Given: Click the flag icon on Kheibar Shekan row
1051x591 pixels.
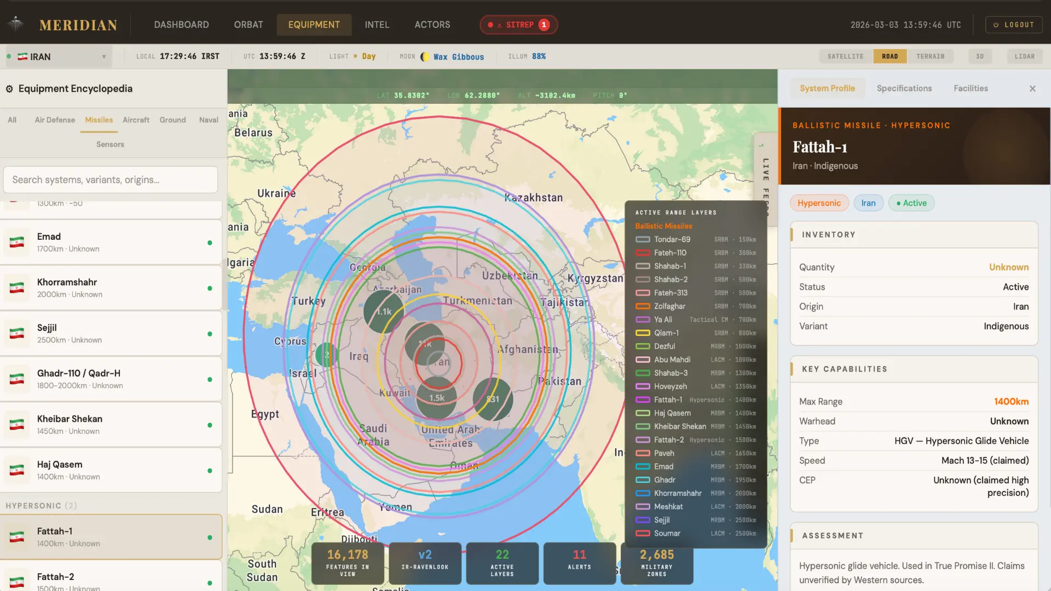Looking at the screenshot, I should (x=17, y=425).
